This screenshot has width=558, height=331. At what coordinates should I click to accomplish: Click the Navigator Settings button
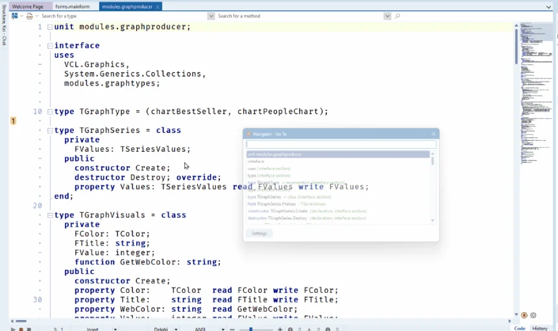259,234
